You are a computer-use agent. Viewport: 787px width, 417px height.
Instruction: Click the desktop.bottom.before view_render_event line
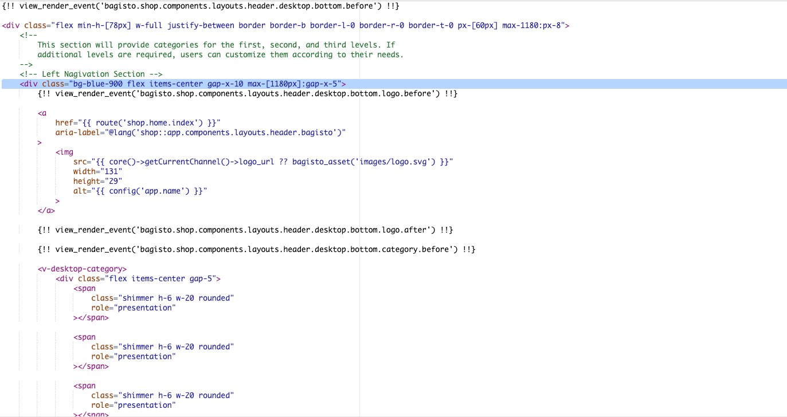(201, 6)
